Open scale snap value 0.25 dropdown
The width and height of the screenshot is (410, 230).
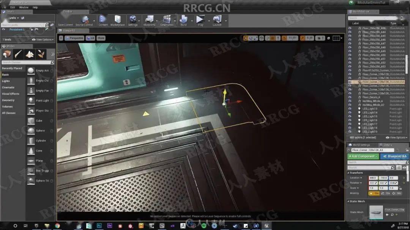point(310,38)
